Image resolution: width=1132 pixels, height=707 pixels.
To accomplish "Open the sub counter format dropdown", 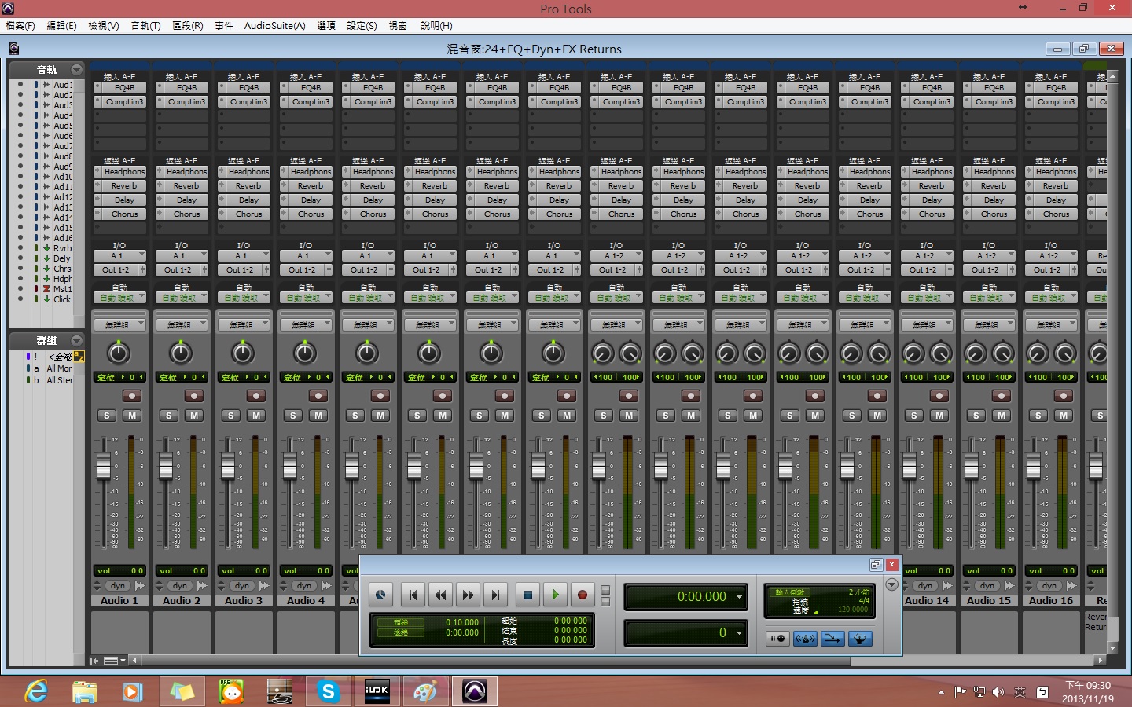I will (739, 632).
